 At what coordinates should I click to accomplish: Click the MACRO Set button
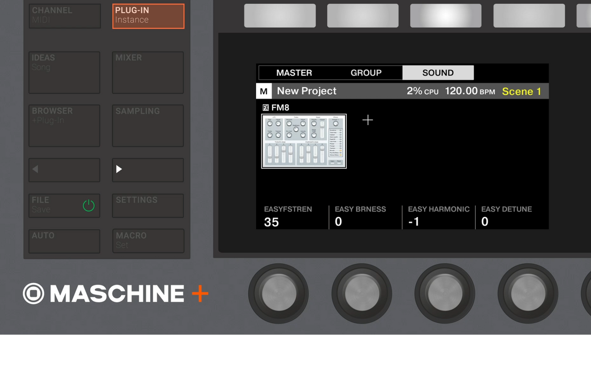pyautogui.click(x=148, y=241)
